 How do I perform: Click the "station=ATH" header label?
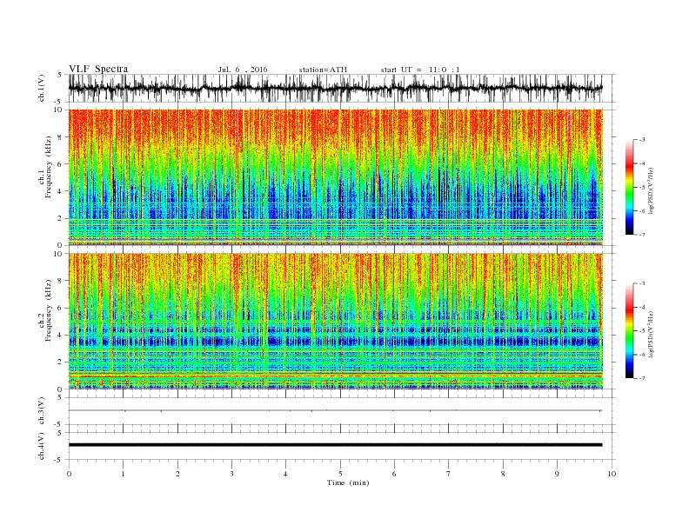(323, 70)
